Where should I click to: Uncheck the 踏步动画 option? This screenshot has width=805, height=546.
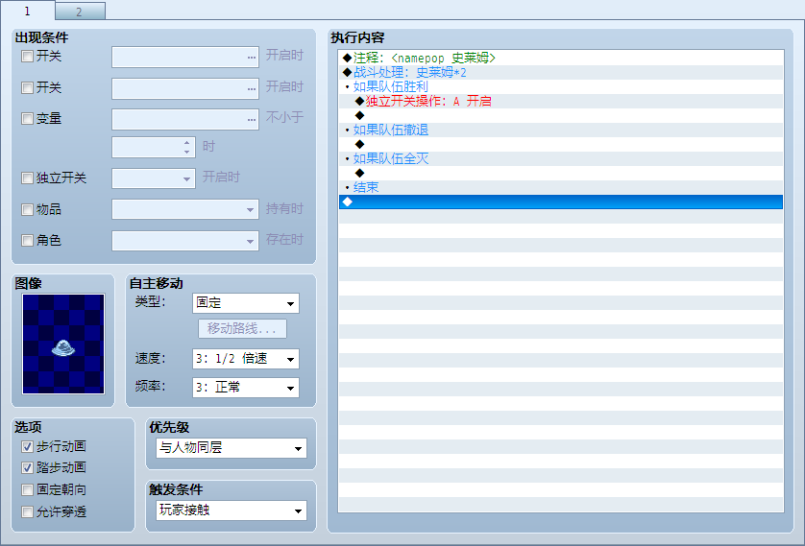click(27, 467)
